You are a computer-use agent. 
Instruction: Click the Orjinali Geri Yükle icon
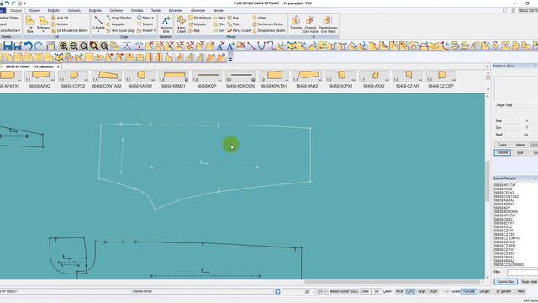click(310, 24)
